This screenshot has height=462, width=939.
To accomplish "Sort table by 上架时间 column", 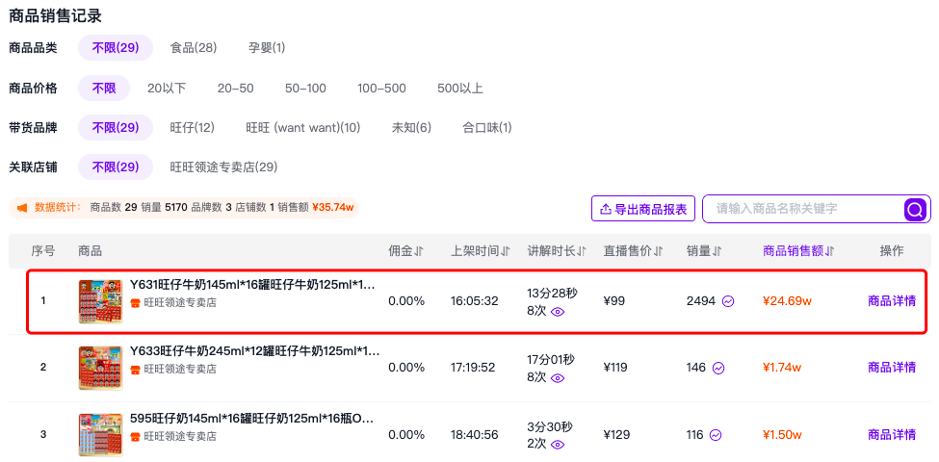I will (481, 251).
